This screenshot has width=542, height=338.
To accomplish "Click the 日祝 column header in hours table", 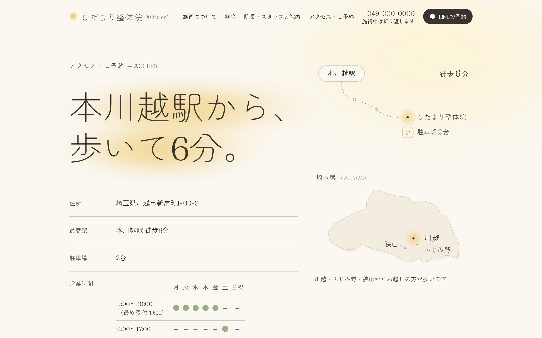I will pos(238,287).
